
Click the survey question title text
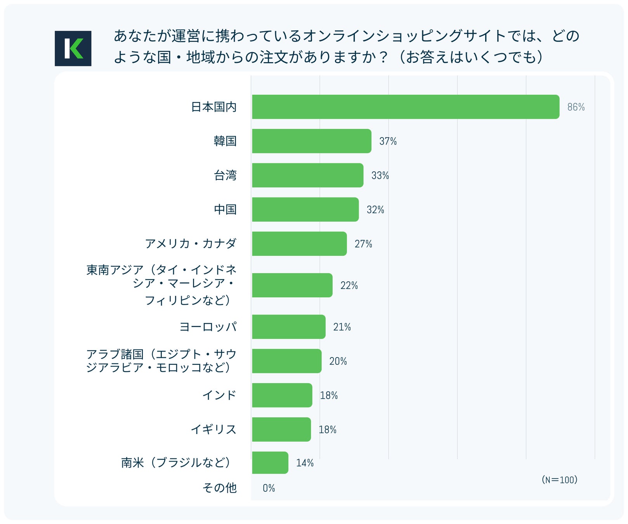346,47
